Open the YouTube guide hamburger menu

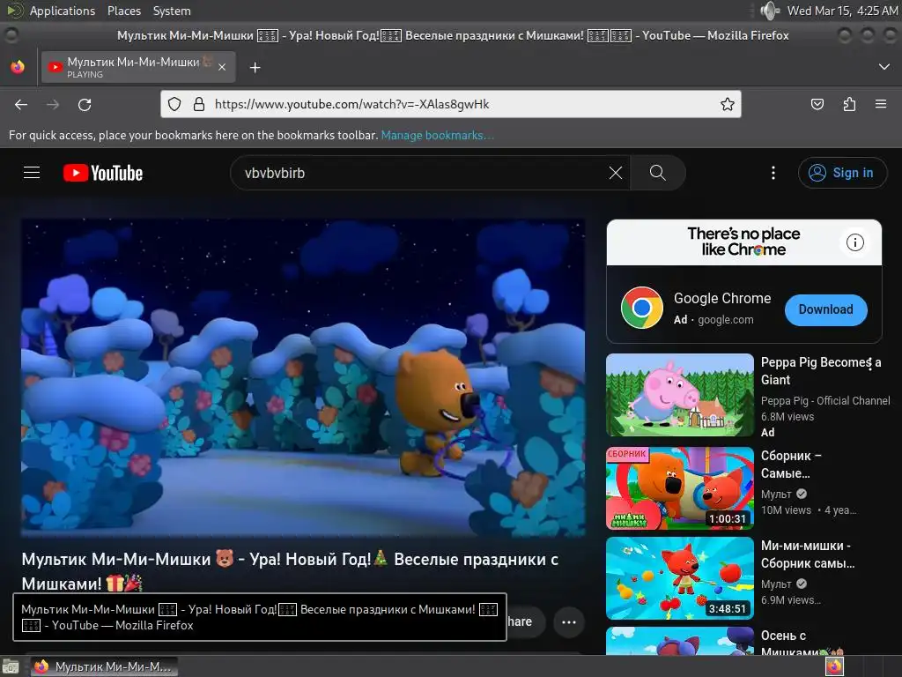tap(32, 173)
